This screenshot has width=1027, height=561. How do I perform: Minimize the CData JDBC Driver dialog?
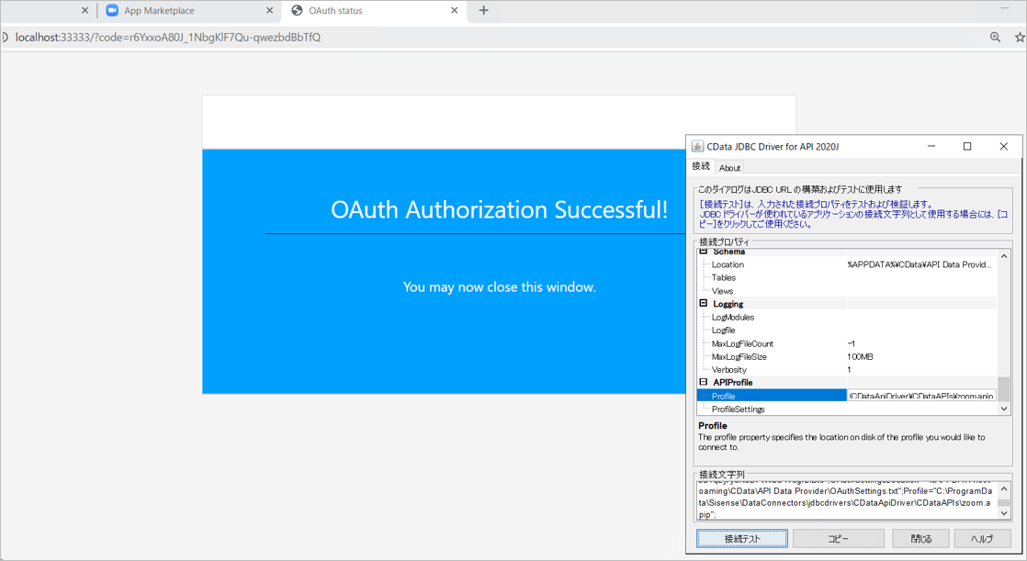pyautogui.click(x=931, y=147)
